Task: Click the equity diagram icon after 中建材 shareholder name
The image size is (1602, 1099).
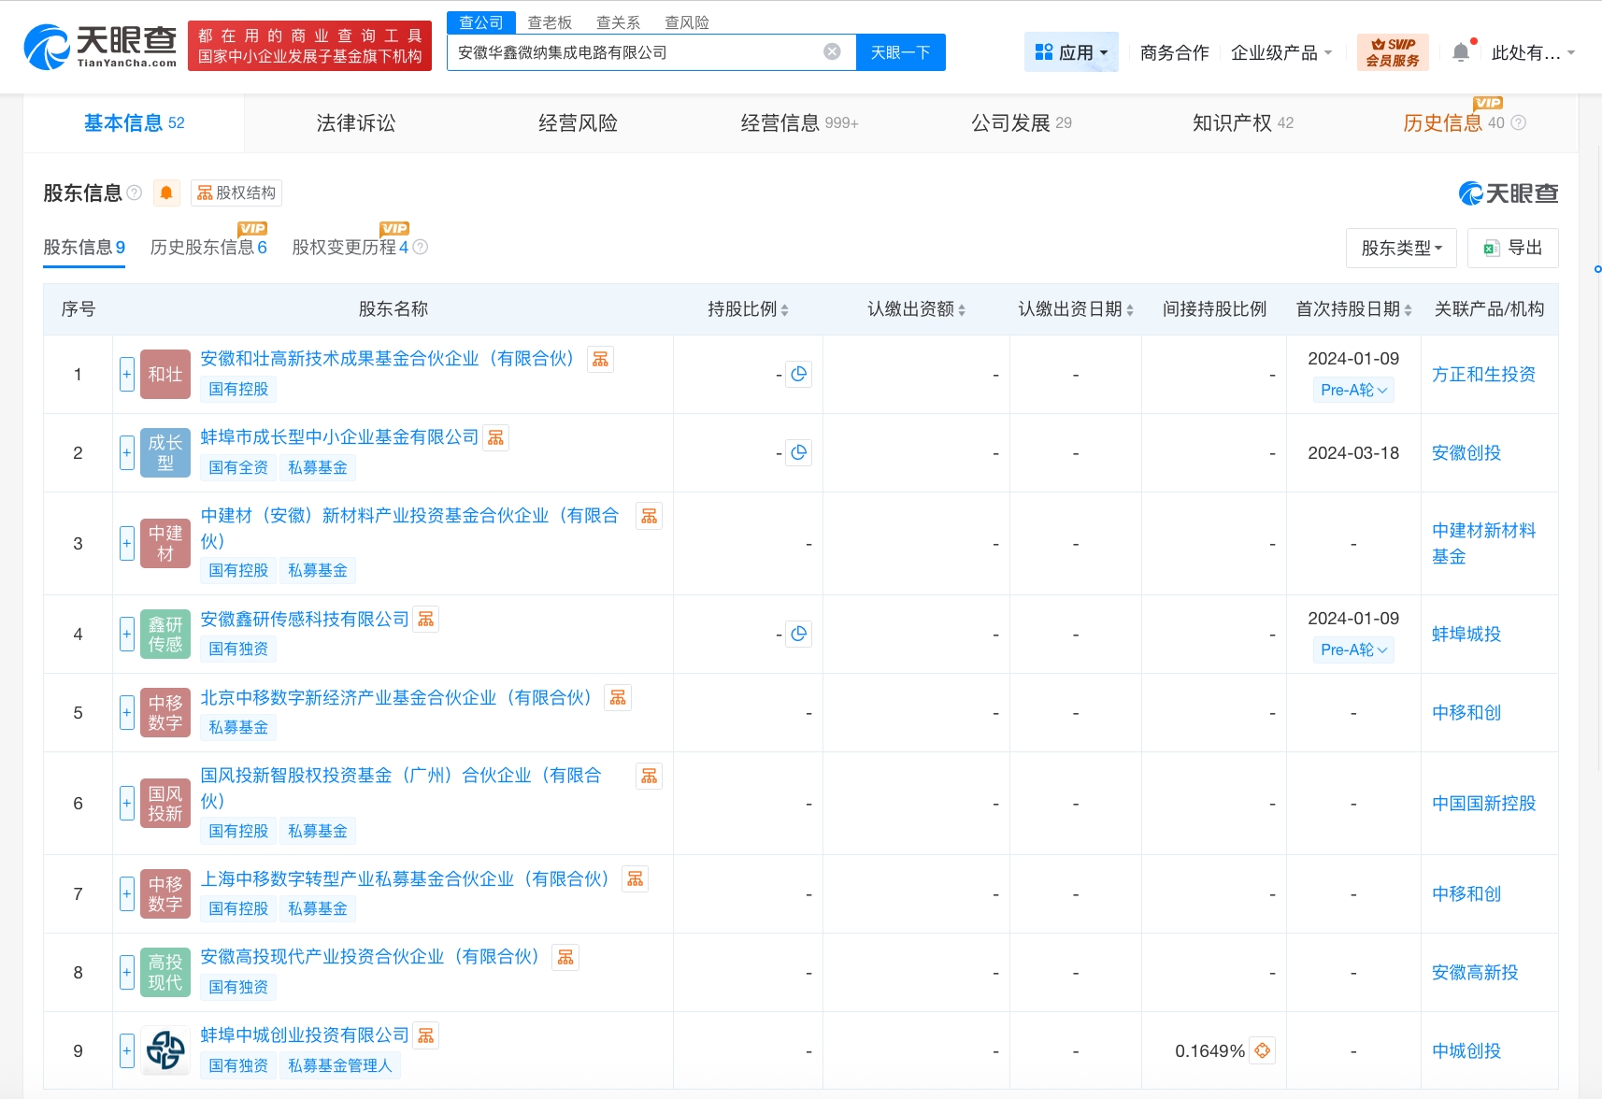Action: coord(650,515)
